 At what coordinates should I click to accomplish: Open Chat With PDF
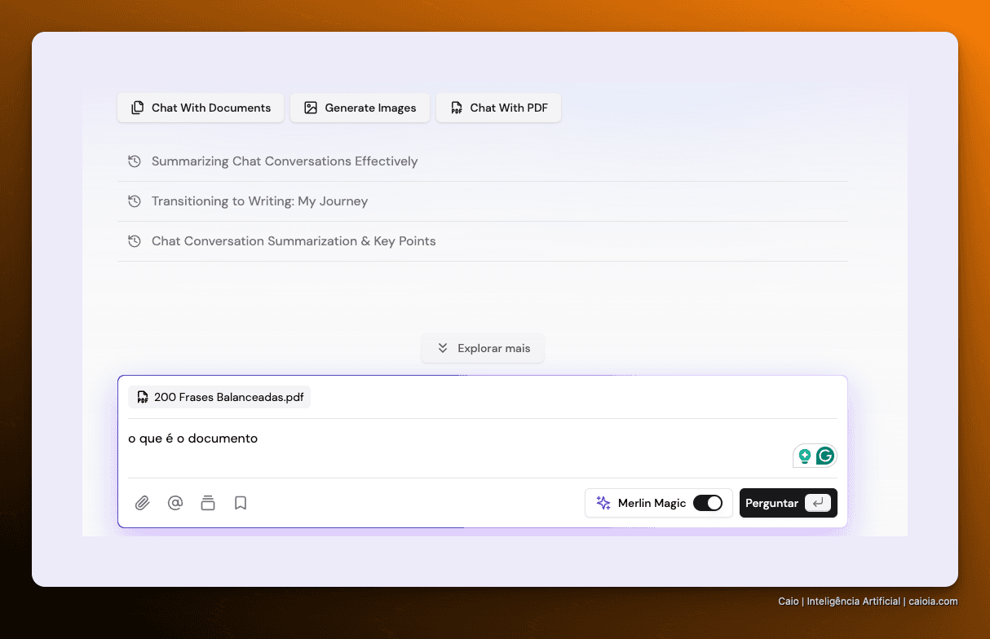[x=498, y=108]
